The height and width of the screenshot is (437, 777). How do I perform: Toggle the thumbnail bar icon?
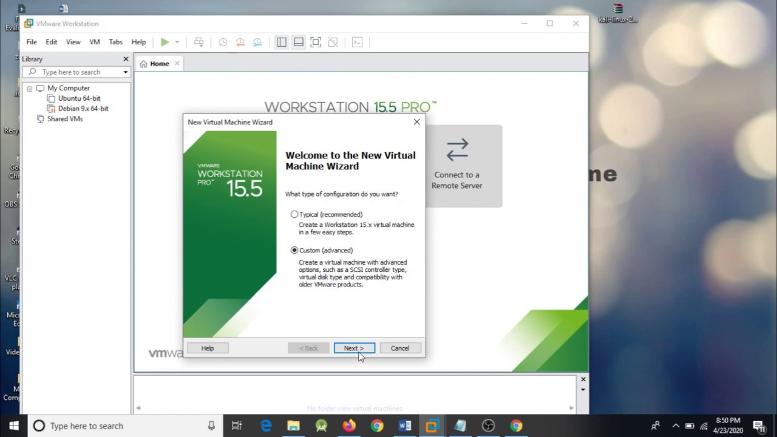(299, 42)
